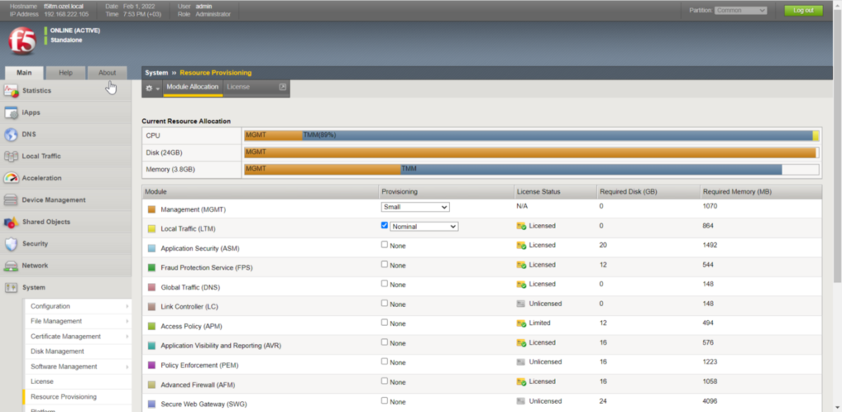842x412 pixels.
Task: Uncheck Local Traffic (LTM) provisioning checkbox
Action: 385,226
